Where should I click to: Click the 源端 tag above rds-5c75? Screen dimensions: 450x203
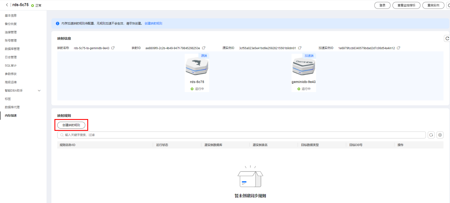(x=204, y=56)
